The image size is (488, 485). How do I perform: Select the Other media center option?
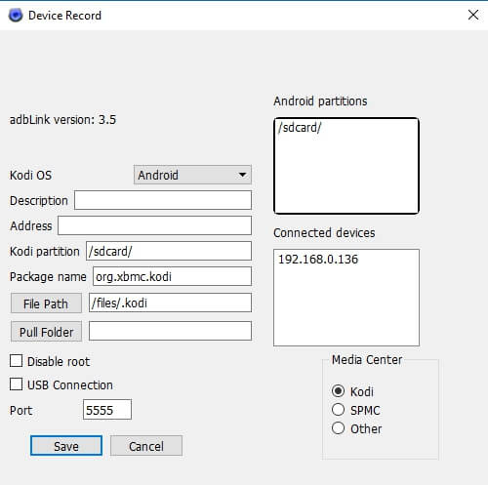pyautogui.click(x=338, y=428)
